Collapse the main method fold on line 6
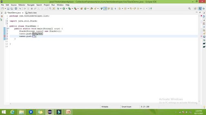The width and height of the screenshot is (206, 115). tap(9, 28)
